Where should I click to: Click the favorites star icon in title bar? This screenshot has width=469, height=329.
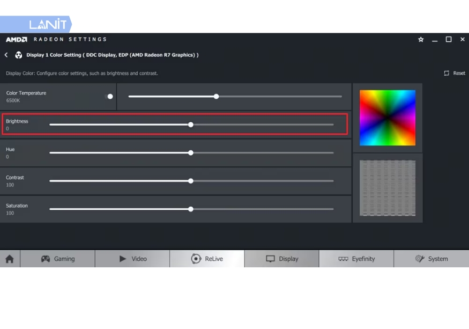(x=421, y=39)
